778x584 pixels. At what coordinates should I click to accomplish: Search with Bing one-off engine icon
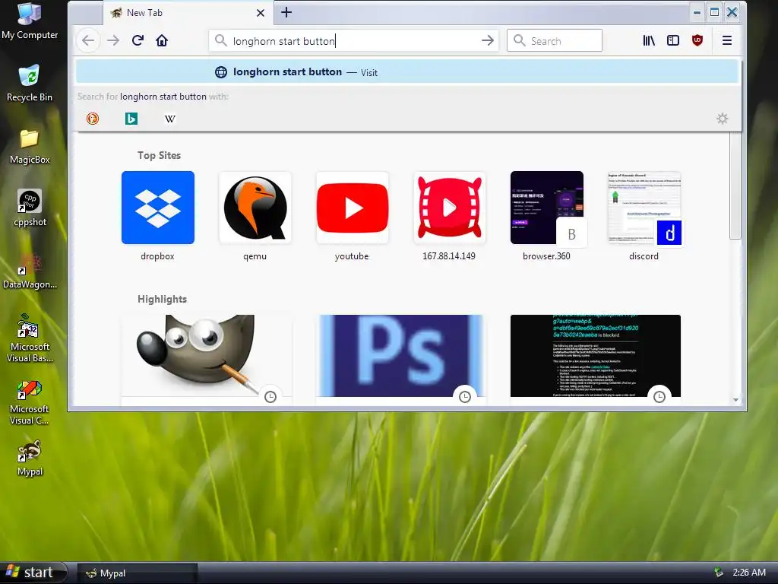[131, 119]
